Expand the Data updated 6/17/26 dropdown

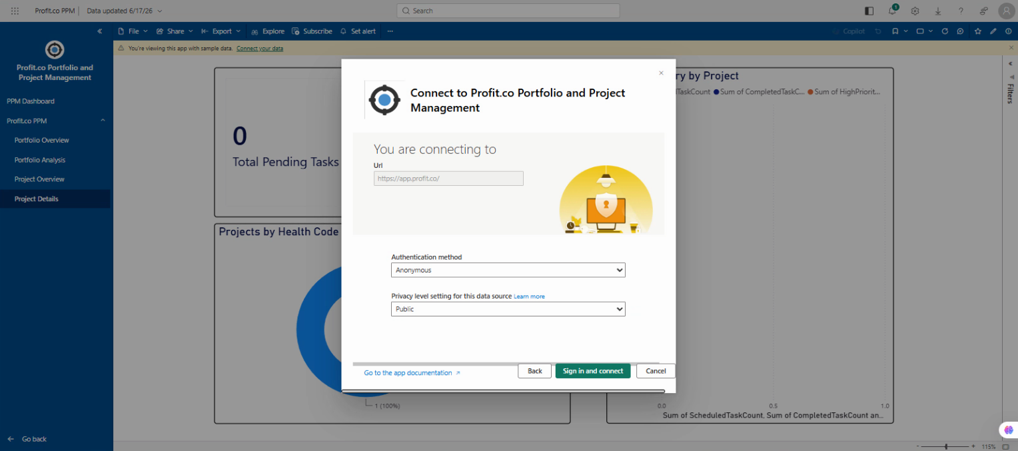click(125, 11)
